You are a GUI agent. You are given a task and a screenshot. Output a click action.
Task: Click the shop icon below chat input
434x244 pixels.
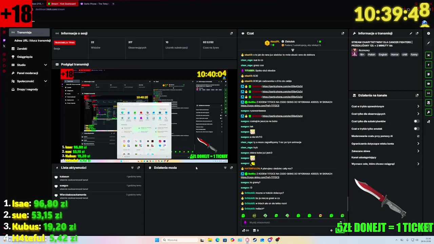(254, 230)
